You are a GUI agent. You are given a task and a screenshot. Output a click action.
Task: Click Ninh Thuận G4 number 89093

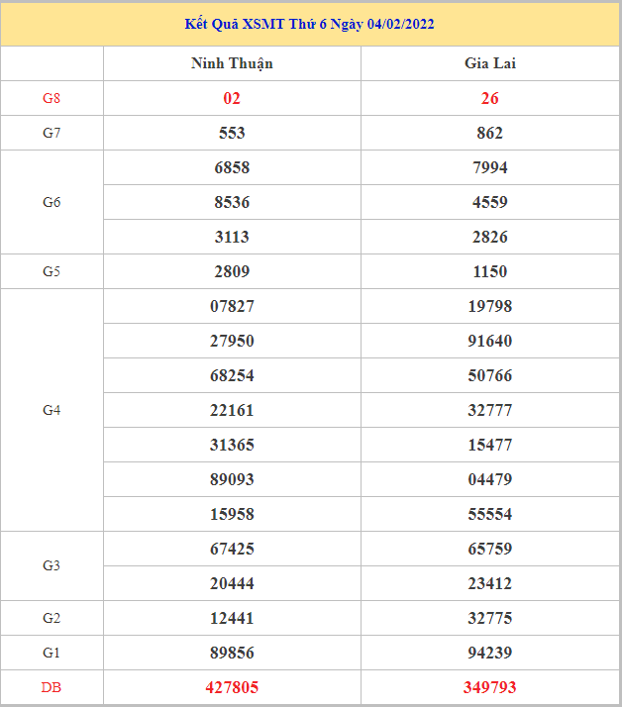(x=232, y=479)
